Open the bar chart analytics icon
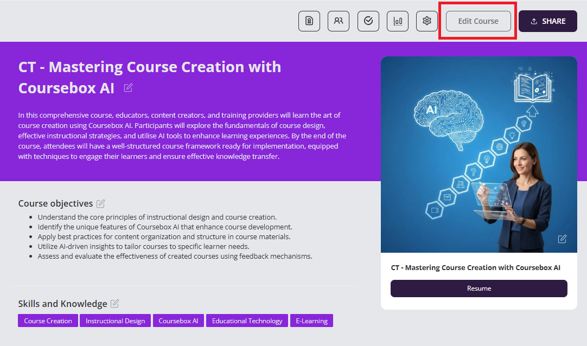The height and width of the screenshot is (346, 587). [x=398, y=21]
